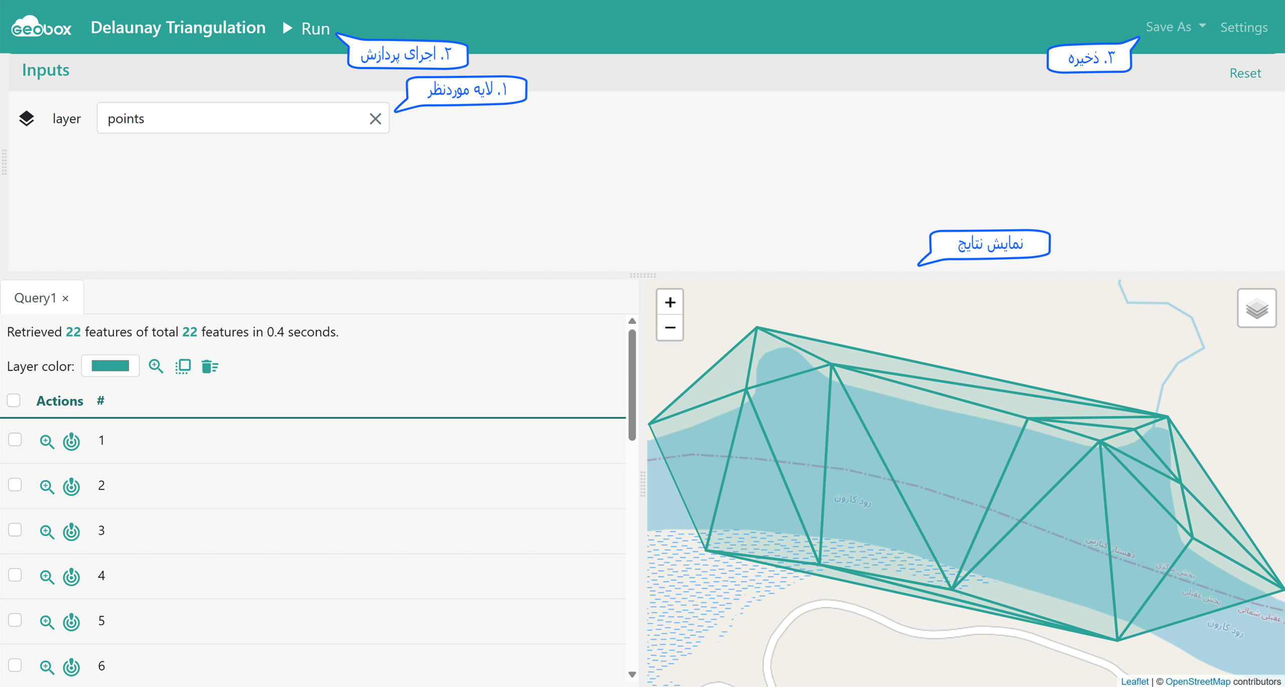The height and width of the screenshot is (687, 1285).
Task: Check the checkbox for row 1
Action: (x=15, y=440)
